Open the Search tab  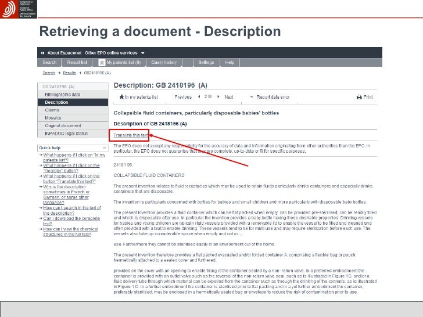[49, 63]
